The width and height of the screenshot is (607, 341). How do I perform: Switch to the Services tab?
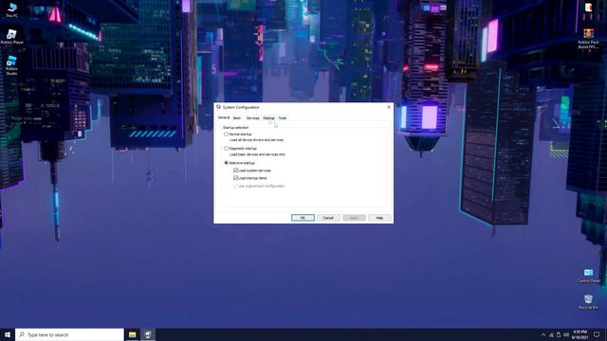tap(252, 117)
